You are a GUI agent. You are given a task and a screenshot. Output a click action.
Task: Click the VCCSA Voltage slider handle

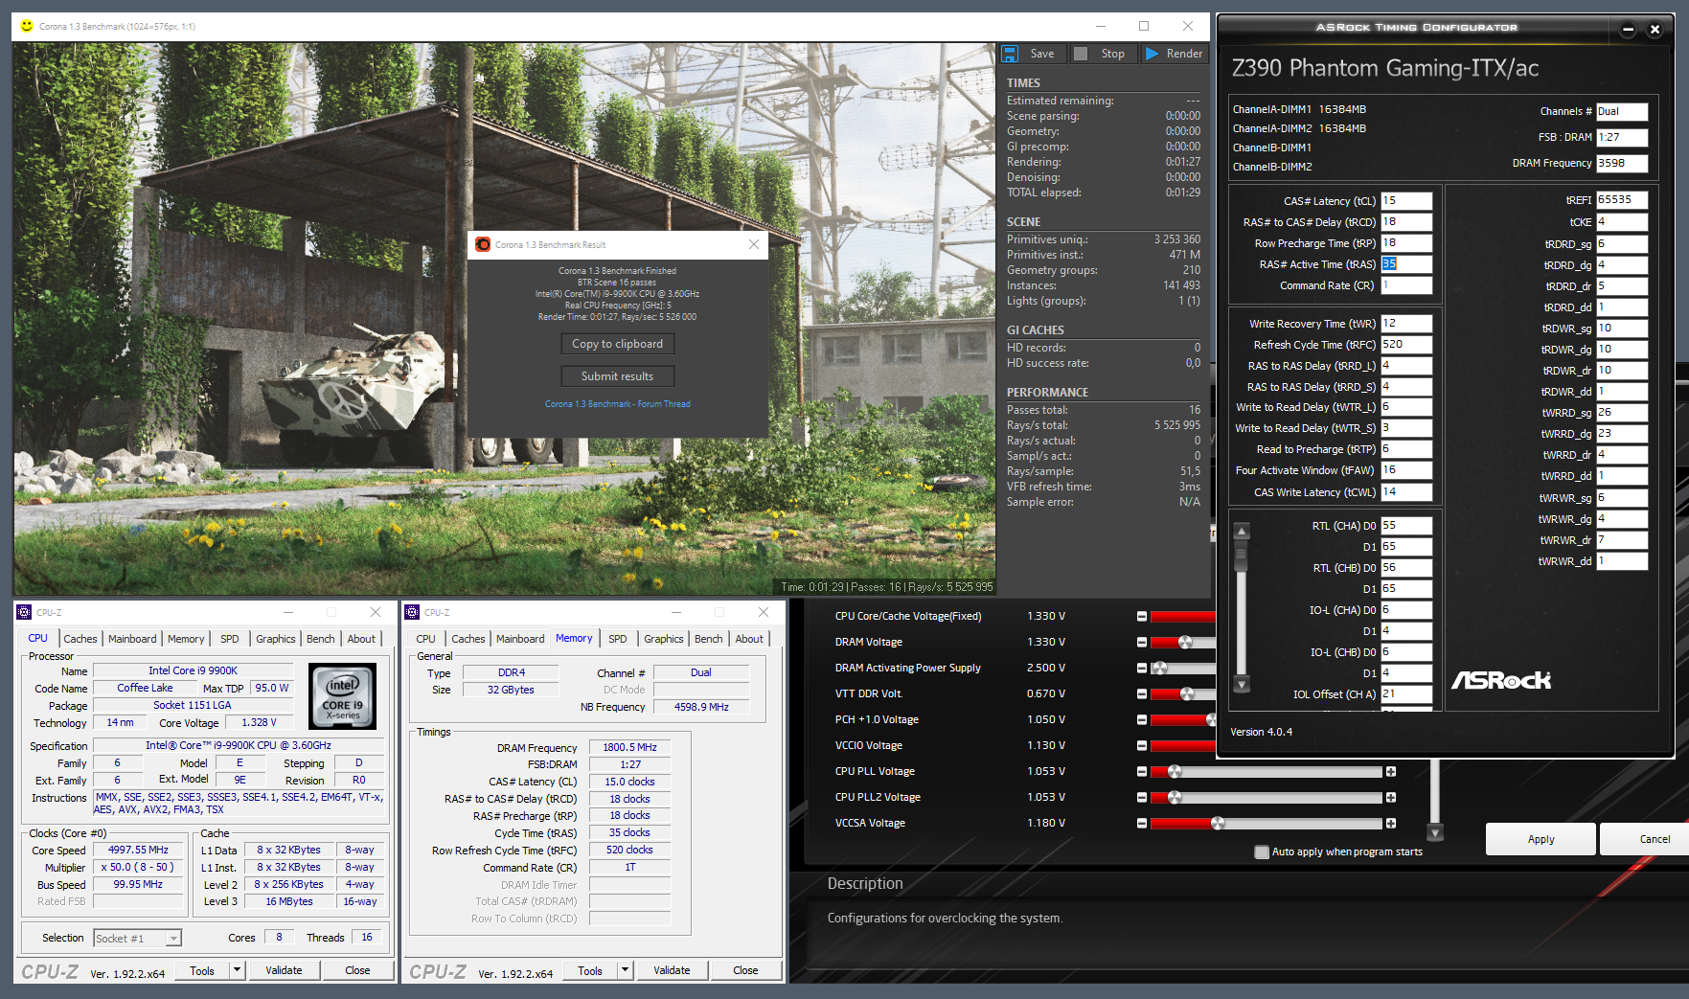[1218, 823]
